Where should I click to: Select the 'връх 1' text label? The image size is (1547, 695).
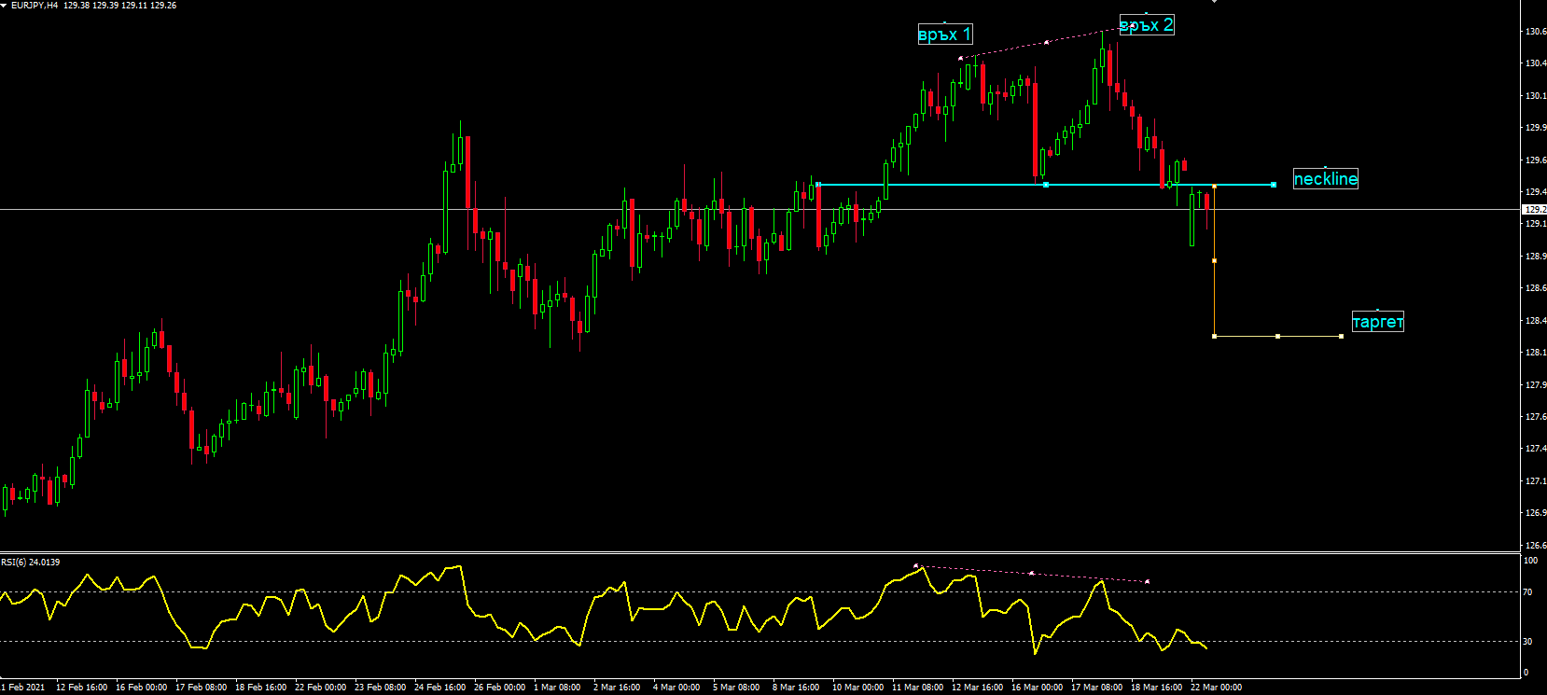tap(945, 35)
